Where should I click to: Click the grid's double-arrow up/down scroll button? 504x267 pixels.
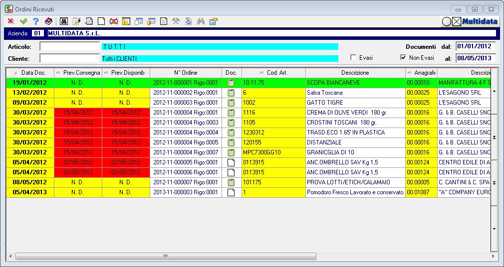(x=495, y=137)
